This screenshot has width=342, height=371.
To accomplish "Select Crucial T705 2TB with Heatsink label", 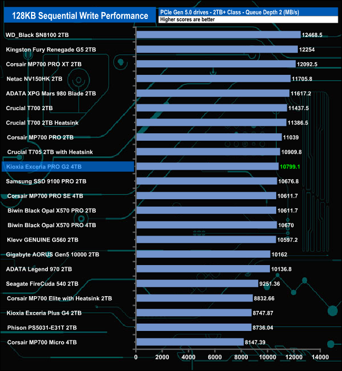I will point(50,152).
